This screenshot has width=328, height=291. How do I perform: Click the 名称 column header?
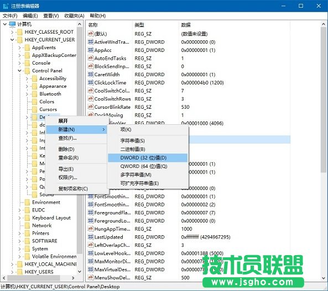109,25
